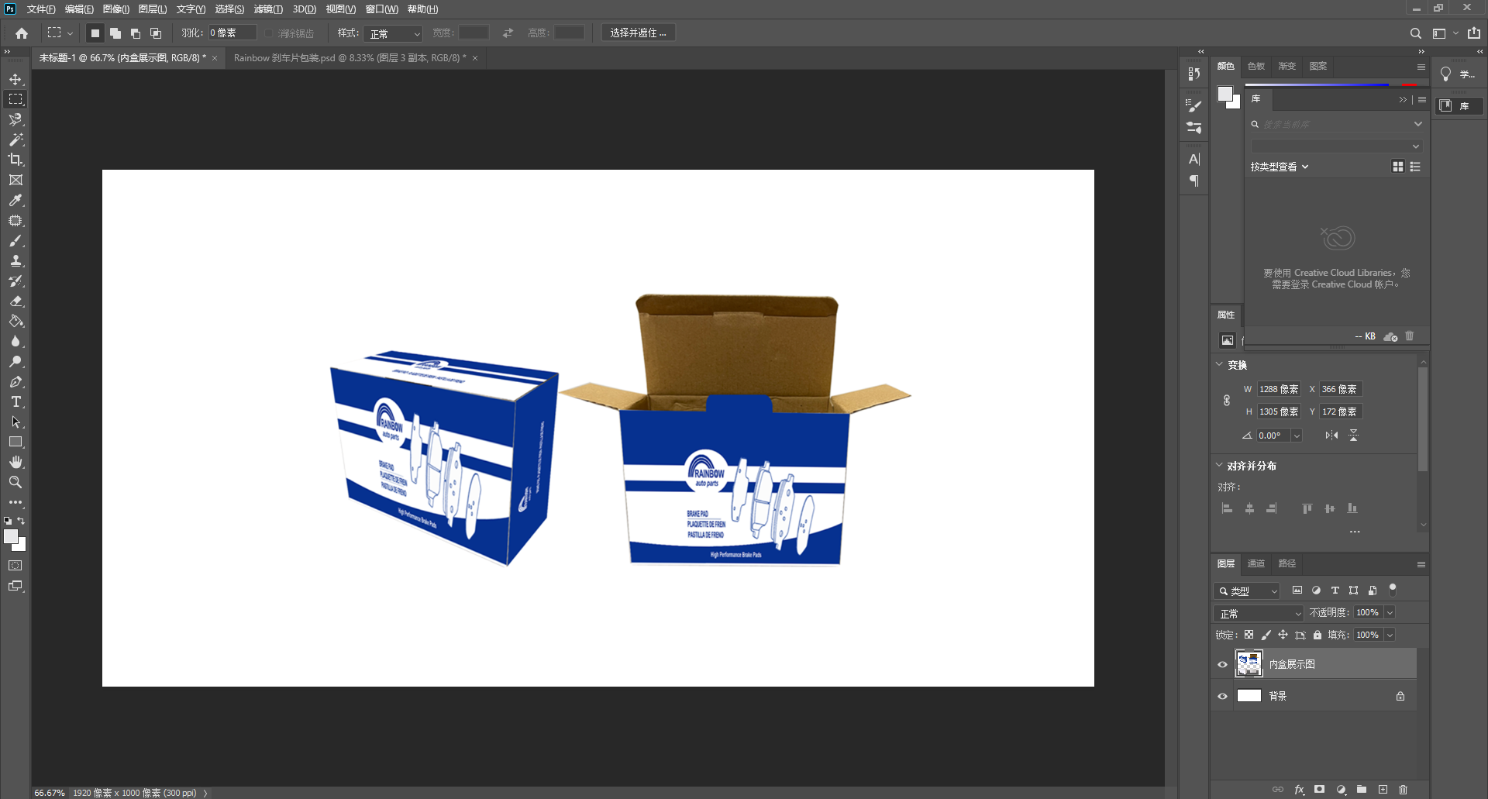
Task: Toggle Quick Mask mode in toolbar
Action: tap(15, 566)
